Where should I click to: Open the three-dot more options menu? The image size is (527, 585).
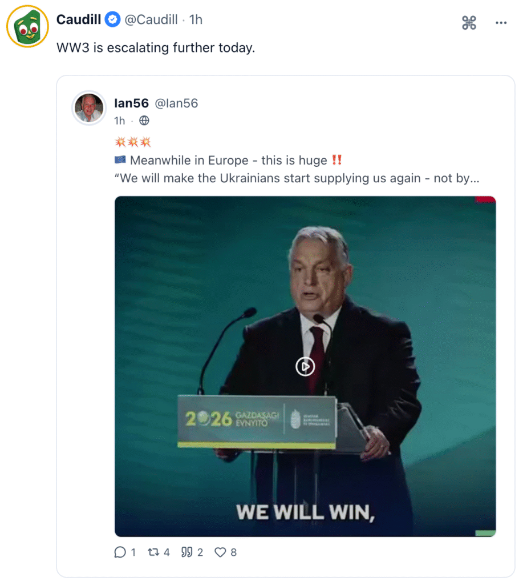pyautogui.click(x=501, y=23)
